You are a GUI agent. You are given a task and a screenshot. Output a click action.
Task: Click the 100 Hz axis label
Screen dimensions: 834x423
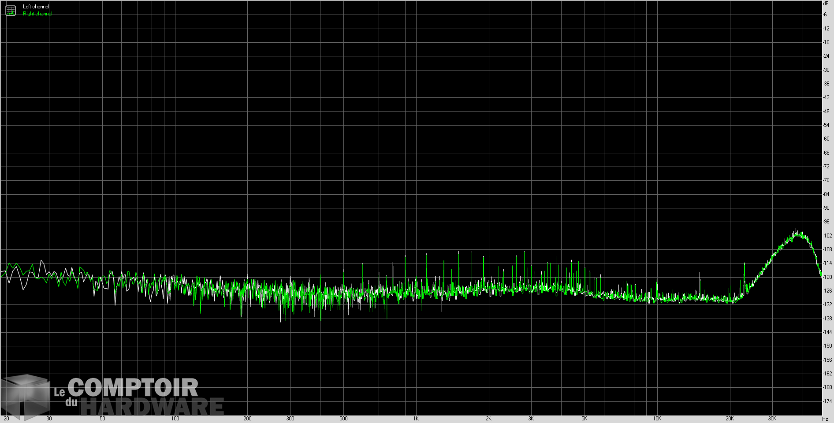(x=175, y=419)
